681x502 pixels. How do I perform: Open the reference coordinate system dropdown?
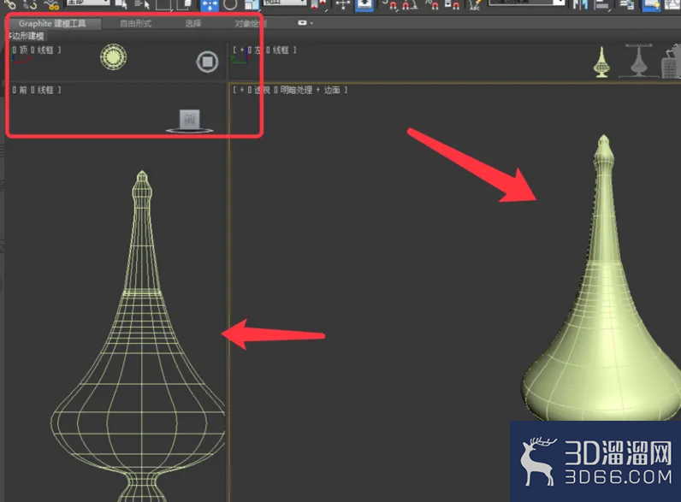pyautogui.click(x=285, y=3)
